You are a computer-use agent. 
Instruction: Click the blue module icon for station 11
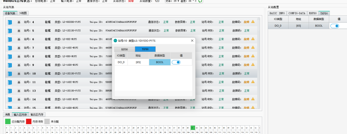coord(10,82)
